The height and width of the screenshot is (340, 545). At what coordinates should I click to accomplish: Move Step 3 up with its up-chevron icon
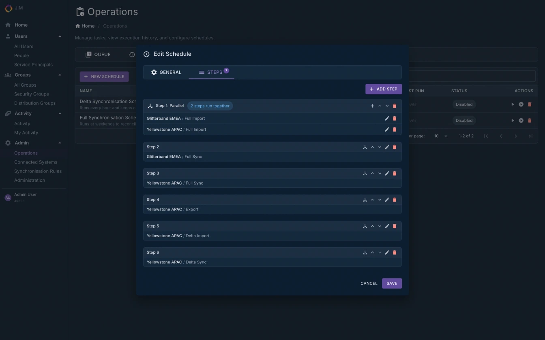coord(372,173)
